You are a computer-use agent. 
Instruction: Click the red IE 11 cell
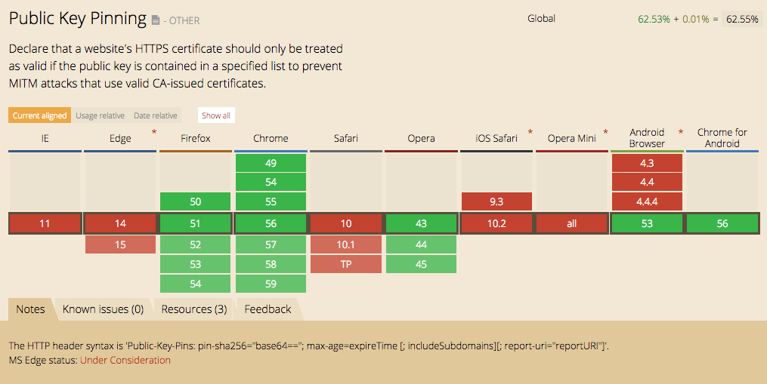point(45,224)
